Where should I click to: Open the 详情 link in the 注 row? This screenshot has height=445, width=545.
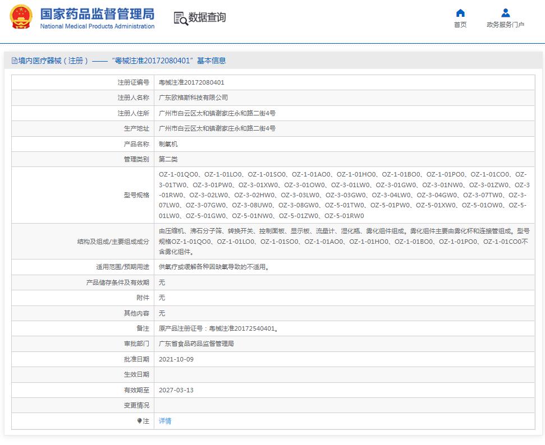coord(165,421)
